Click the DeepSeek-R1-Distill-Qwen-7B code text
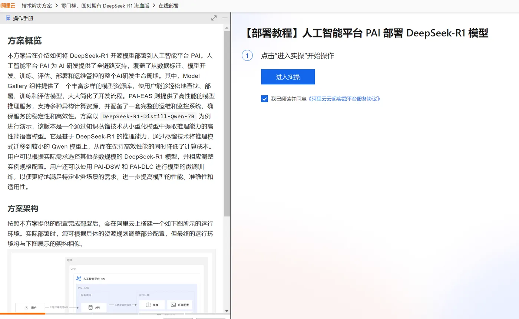This screenshot has height=319, width=519. (148, 116)
